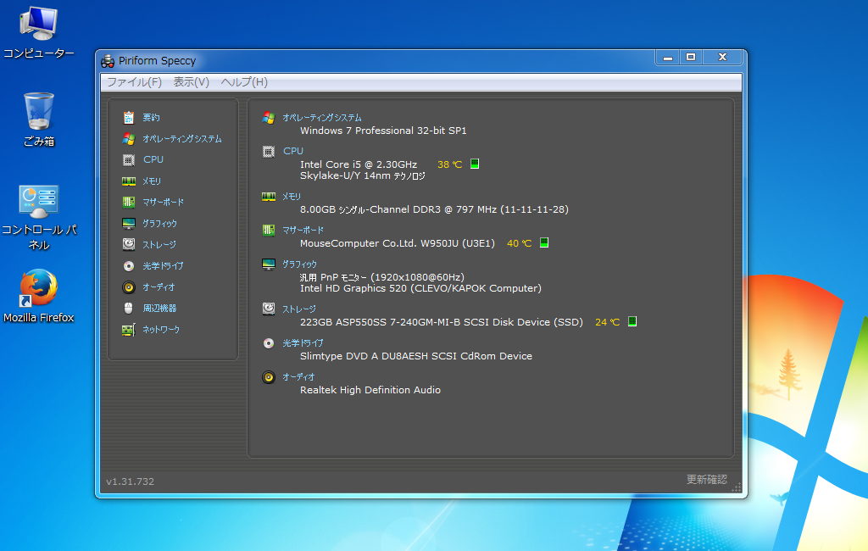Open the 表示(V) menu
This screenshot has width=868, height=551.
(x=191, y=82)
